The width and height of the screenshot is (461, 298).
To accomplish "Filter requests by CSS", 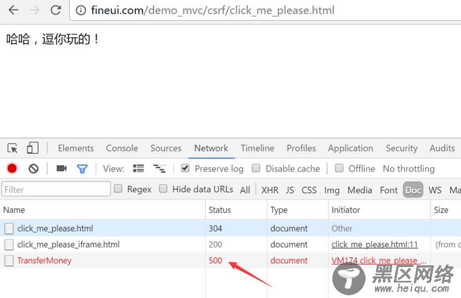I will pyautogui.click(x=309, y=190).
